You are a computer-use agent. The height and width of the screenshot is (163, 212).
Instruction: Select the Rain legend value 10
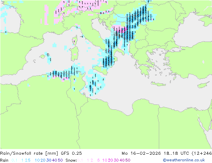click(x=37, y=160)
